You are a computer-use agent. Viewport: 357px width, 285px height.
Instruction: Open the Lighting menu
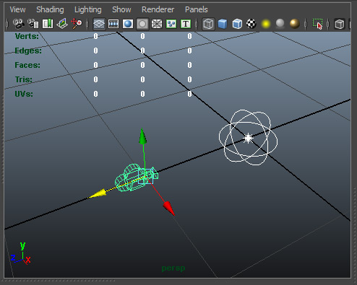click(x=88, y=9)
